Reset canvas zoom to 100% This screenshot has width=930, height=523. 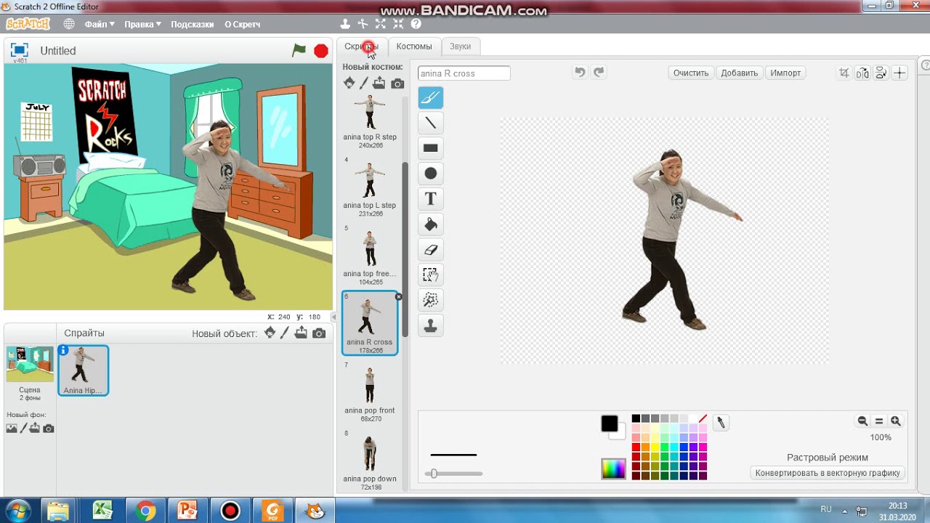point(879,421)
